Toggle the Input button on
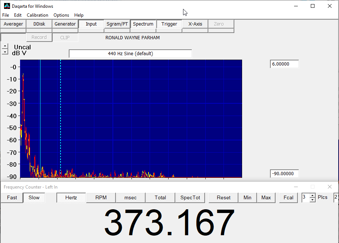Screen dimensions: 339x243 91,24
